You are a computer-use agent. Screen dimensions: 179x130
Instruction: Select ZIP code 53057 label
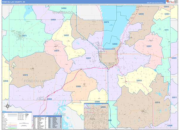click(149, 46)
